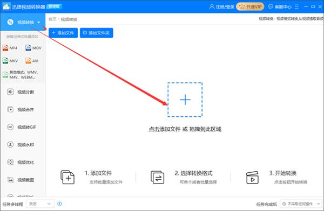Click the user avatar icon

click(x=212, y=6)
